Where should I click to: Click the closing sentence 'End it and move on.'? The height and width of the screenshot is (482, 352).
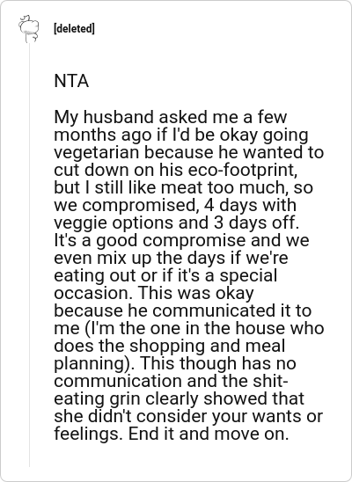209,434
